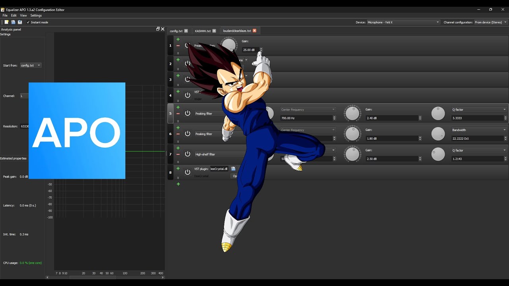Toggle power for Peaking filter row 5
This screenshot has width=509, height=286.
pos(188,114)
